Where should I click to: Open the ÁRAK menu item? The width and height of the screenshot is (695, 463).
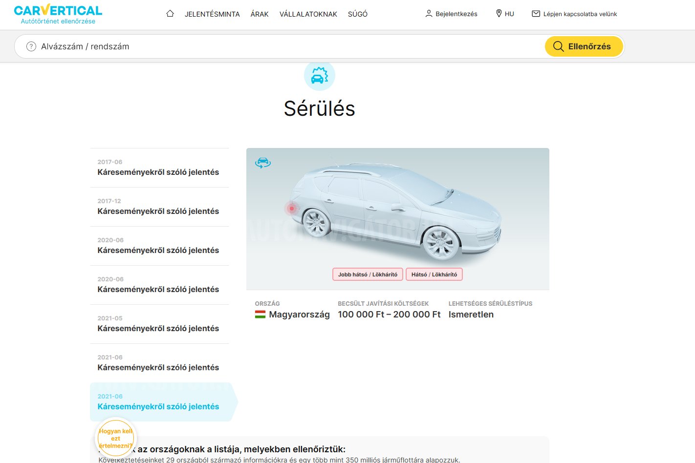pos(260,14)
